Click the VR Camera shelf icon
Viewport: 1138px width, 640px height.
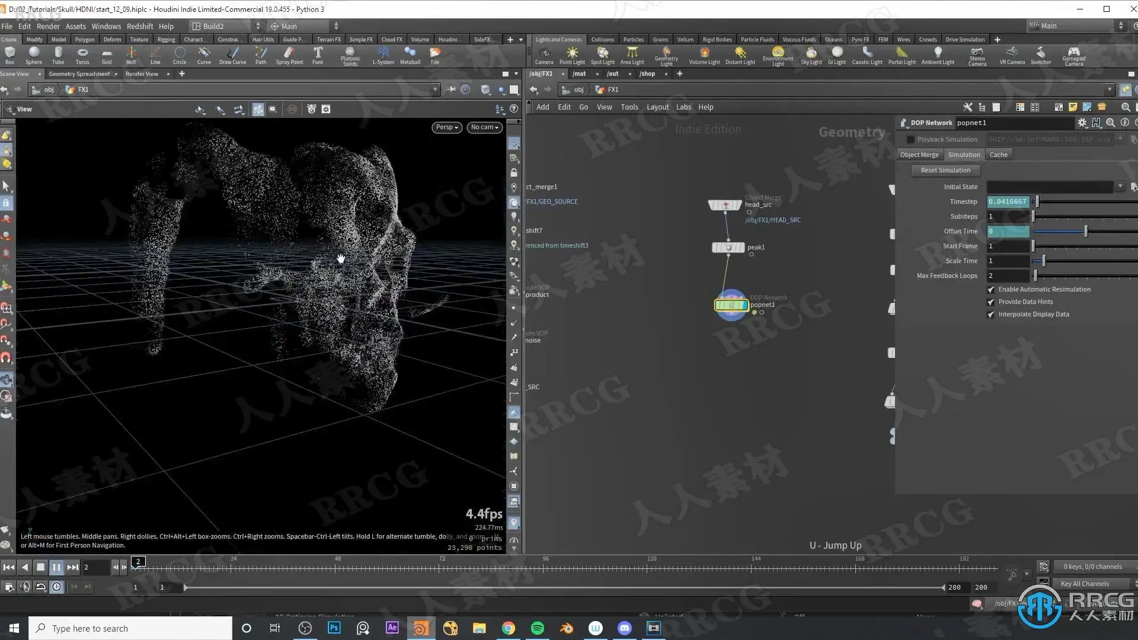point(1012,55)
